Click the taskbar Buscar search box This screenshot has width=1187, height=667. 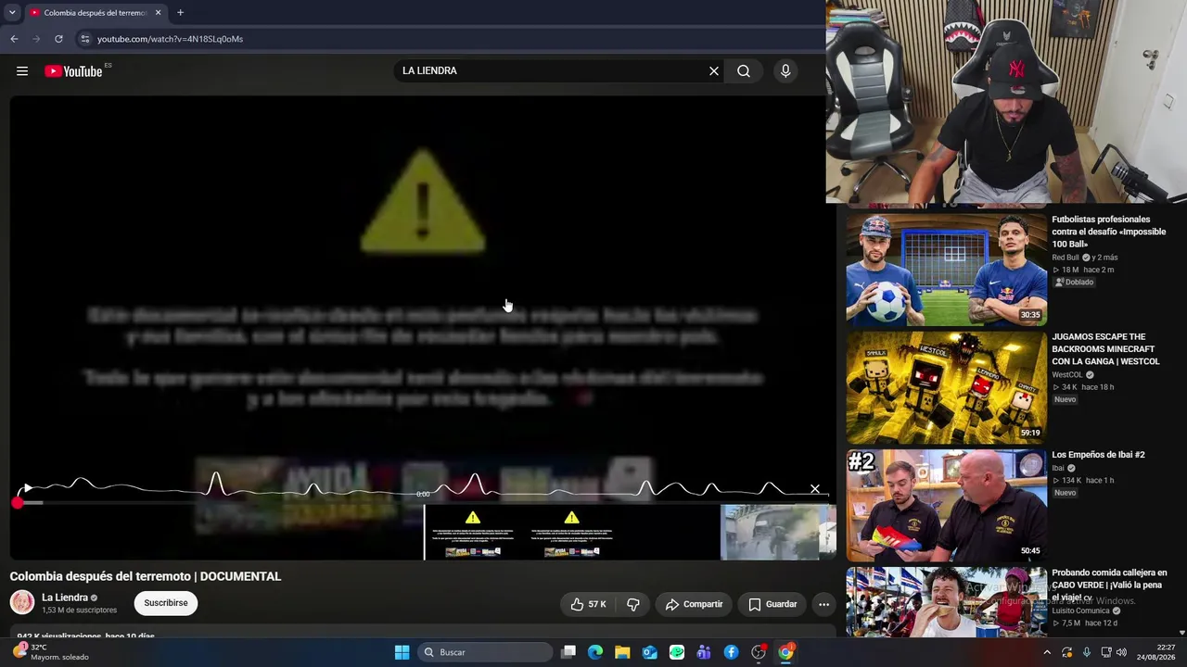coord(484,652)
